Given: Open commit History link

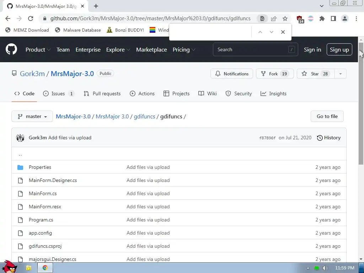Looking at the screenshot, I should [329, 138].
